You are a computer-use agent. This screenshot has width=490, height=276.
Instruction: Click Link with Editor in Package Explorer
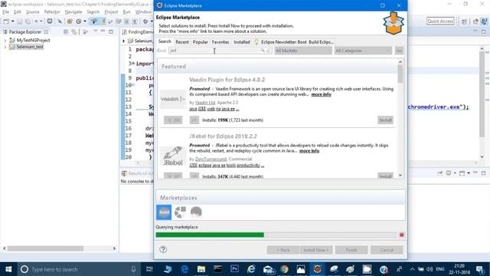click(74, 32)
